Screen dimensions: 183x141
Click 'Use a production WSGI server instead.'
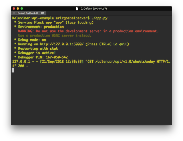click(55, 35)
